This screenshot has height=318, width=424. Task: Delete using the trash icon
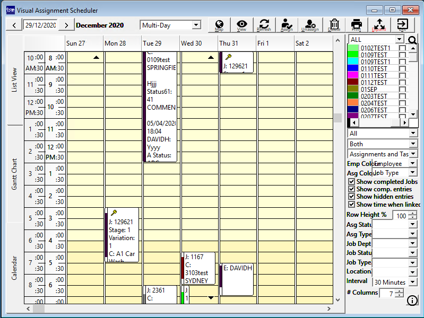click(334, 25)
